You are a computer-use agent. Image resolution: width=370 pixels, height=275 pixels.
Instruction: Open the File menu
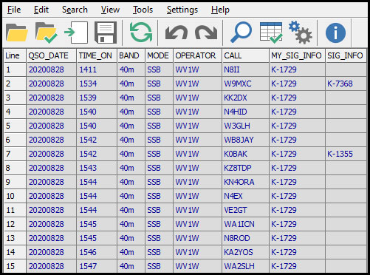pos(14,10)
